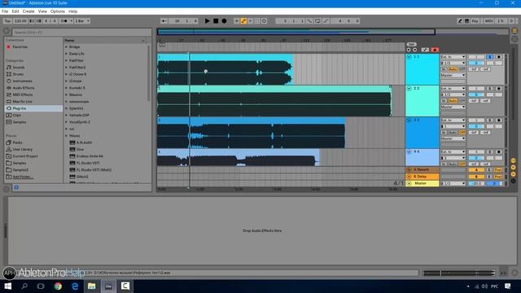Screen dimensions: 521x293
Task: Select the Instruments category
Action: (22, 81)
